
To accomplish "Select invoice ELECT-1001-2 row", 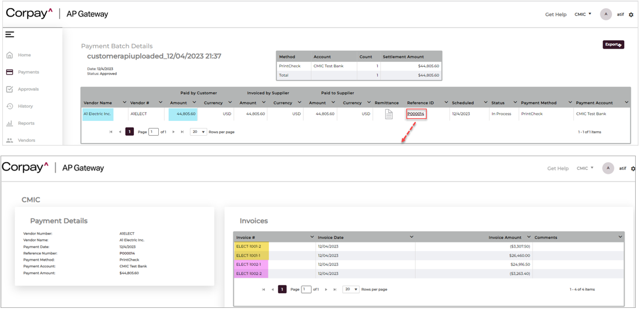I will [429, 246].
